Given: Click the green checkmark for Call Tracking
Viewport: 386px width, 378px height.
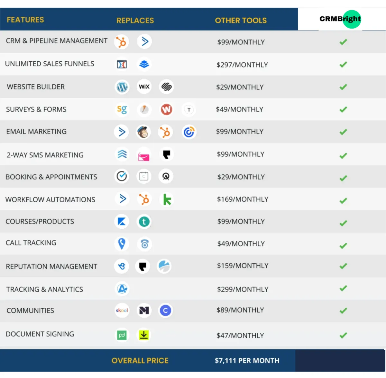Looking at the screenshot, I should 343,246.
